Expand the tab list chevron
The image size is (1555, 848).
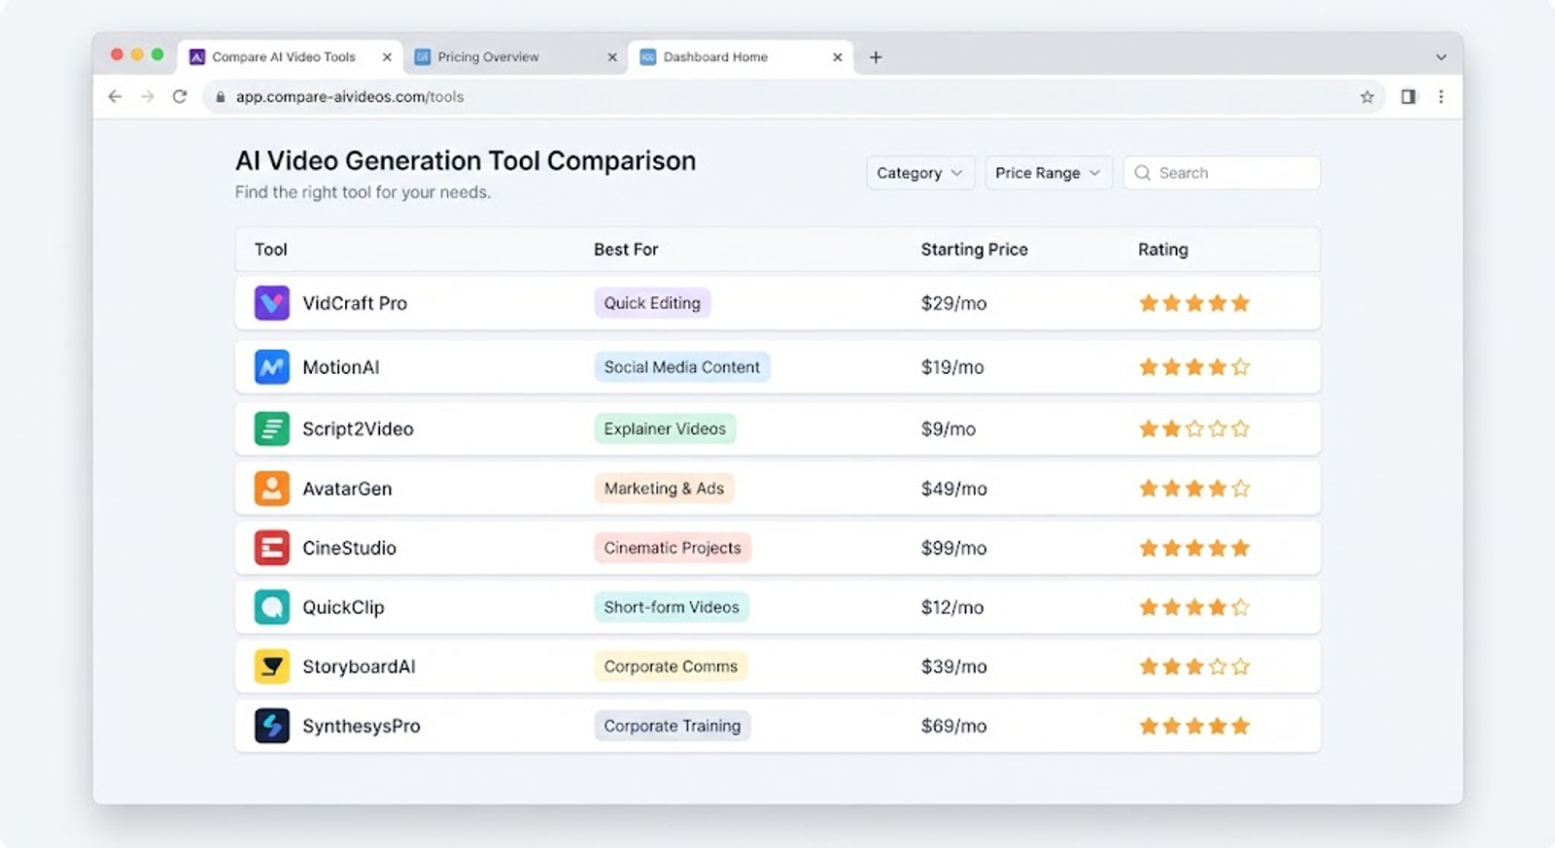1441,57
